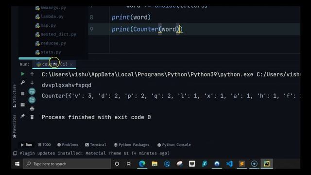Viewport: 311px width, 175px height.
Task: Open the blue circle-dot app on taskbar
Action: [x=254, y=164]
